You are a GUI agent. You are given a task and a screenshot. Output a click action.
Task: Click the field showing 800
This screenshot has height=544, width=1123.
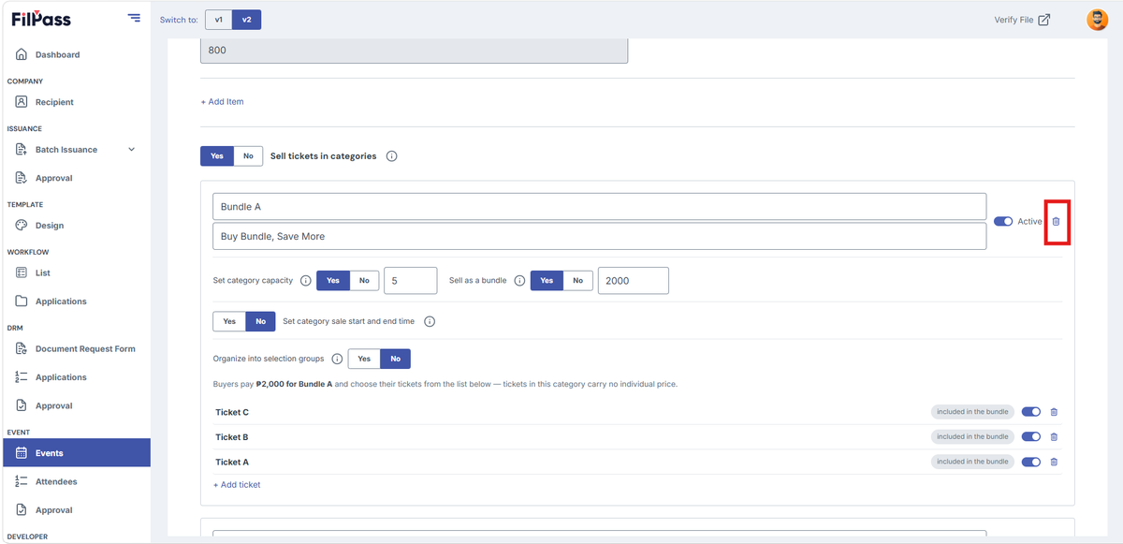414,51
